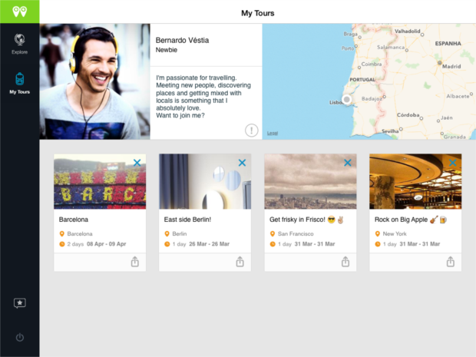Delete the Rock on Big Apple tour
This screenshot has width=476, height=357.
[452, 163]
